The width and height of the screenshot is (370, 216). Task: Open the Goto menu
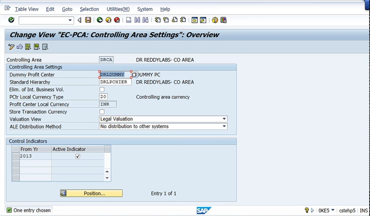[67, 9]
